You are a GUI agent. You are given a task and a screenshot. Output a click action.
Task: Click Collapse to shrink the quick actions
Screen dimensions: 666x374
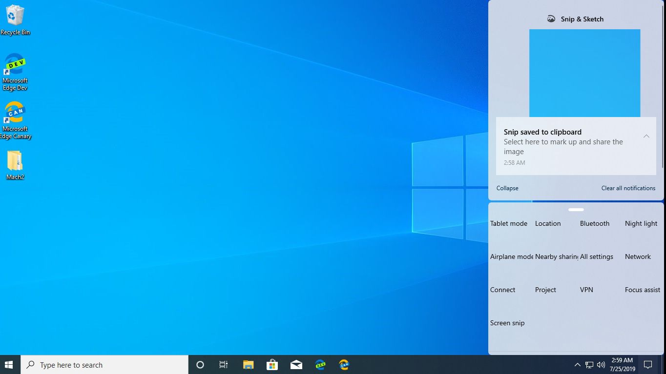click(507, 188)
